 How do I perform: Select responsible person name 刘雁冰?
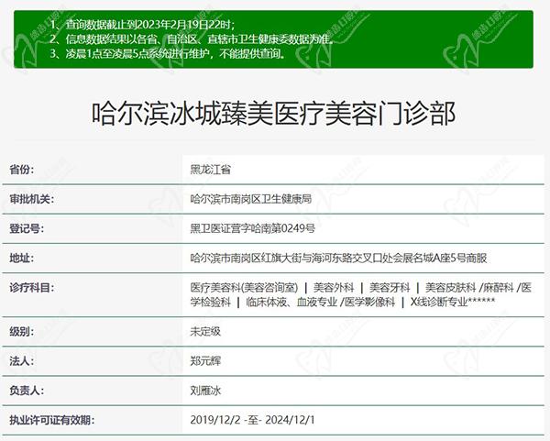pyautogui.click(x=205, y=391)
